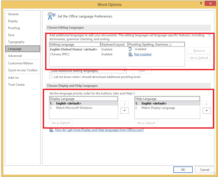Click the Display Language list header

[84, 99]
